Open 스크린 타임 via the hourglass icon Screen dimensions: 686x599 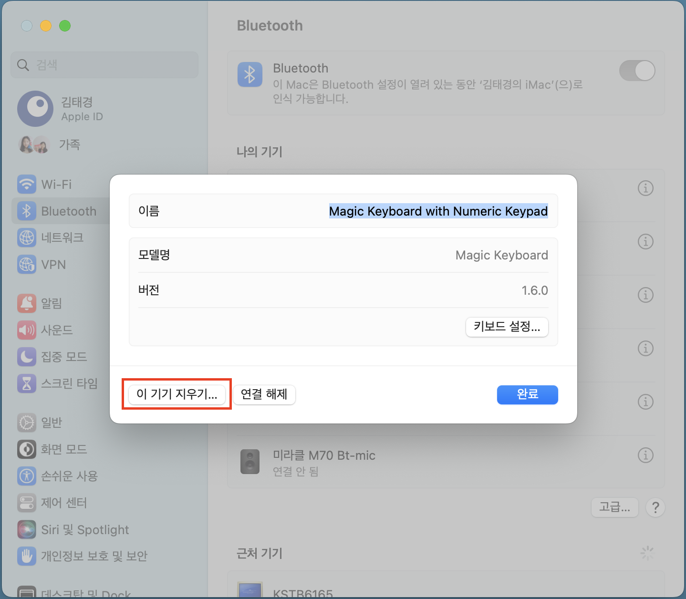26,383
